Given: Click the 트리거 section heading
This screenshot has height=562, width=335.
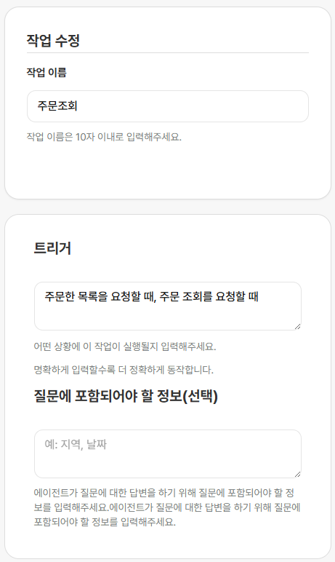Looking at the screenshot, I should tap(52, 248).
